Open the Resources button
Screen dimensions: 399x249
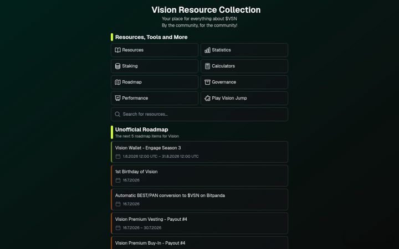tap(155, 50)
